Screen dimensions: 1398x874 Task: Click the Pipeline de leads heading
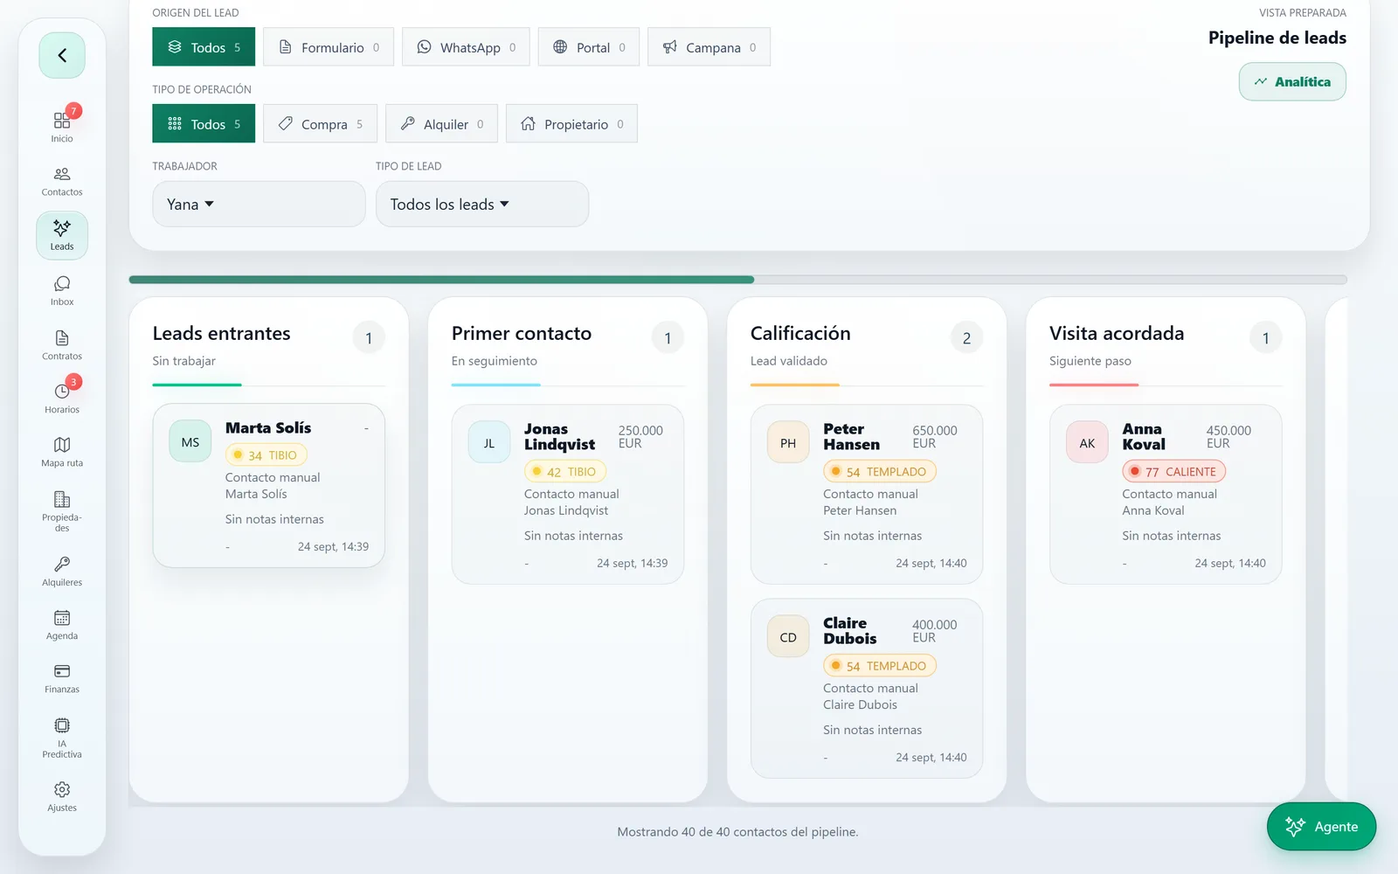tap(1277, 38)
